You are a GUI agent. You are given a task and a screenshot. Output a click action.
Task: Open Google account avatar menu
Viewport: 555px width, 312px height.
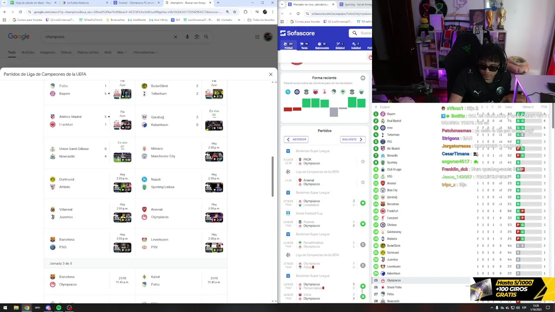click(x=269, y=37)
